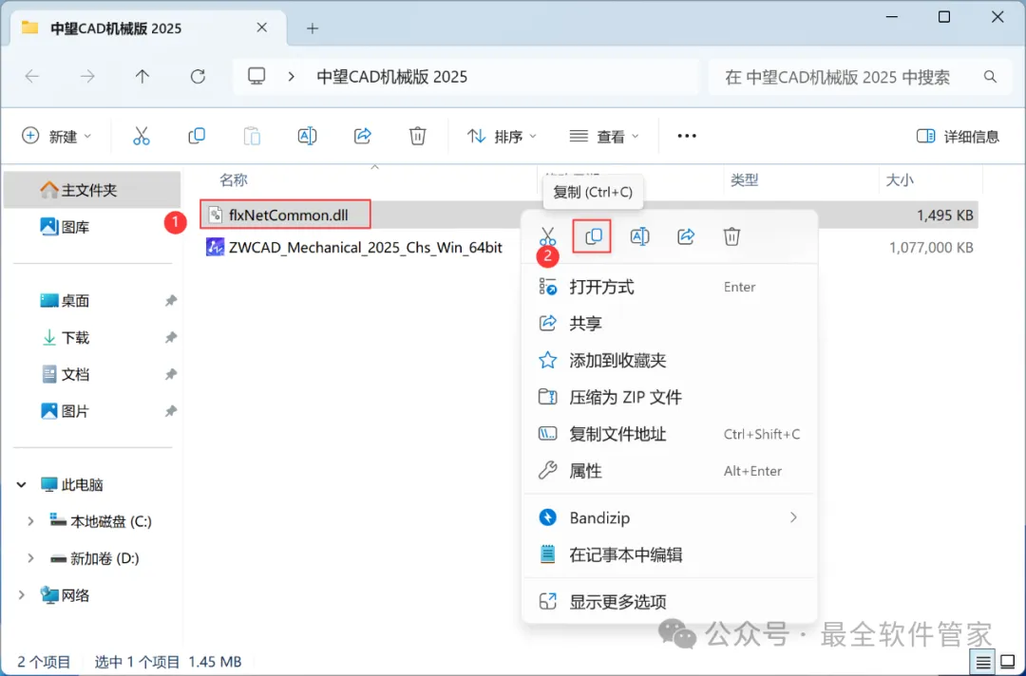Screen dimensions: 1026x676
Task: Choose 添加到收藏夹 from the context menu
Action: pos(670,360)
